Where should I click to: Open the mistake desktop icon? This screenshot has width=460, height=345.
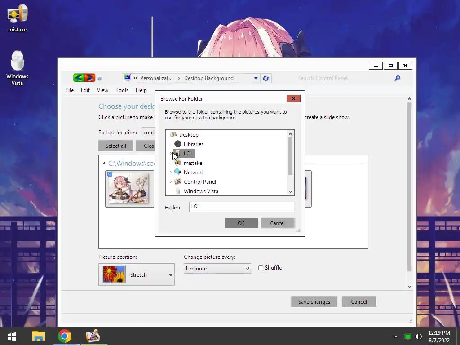point(18,18)
